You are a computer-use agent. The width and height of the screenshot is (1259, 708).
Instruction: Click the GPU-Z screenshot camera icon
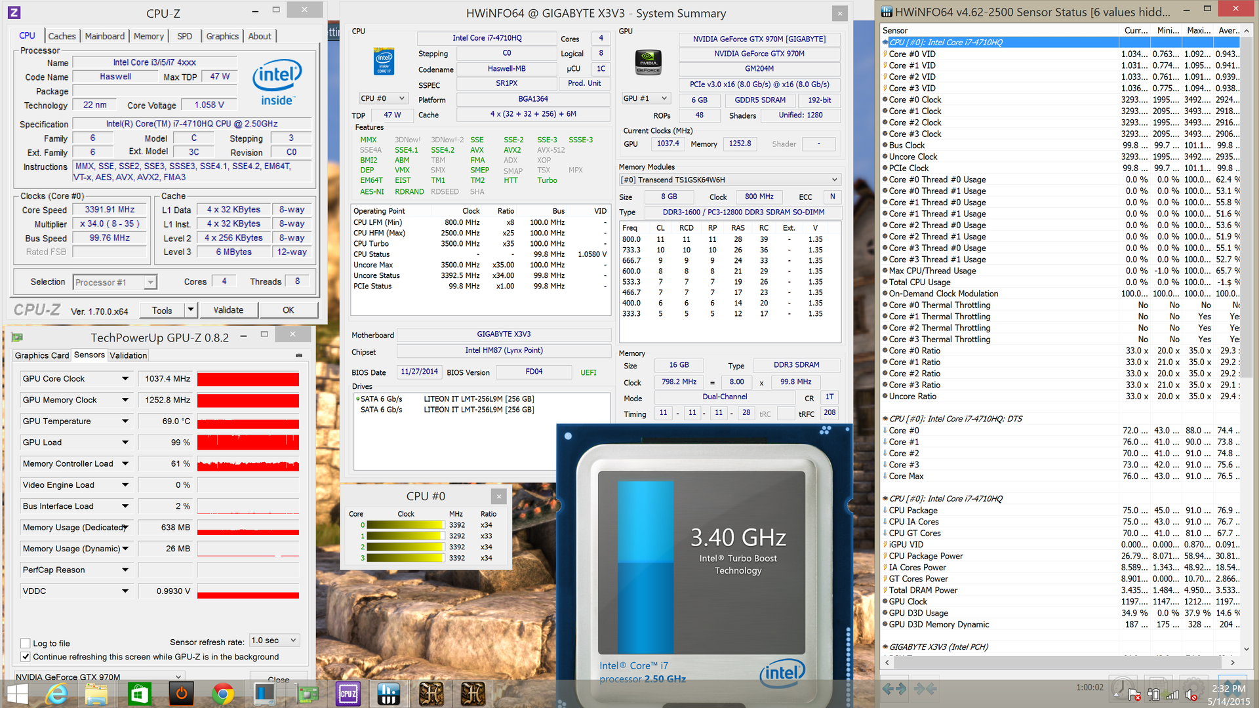[x=299, y=355]
